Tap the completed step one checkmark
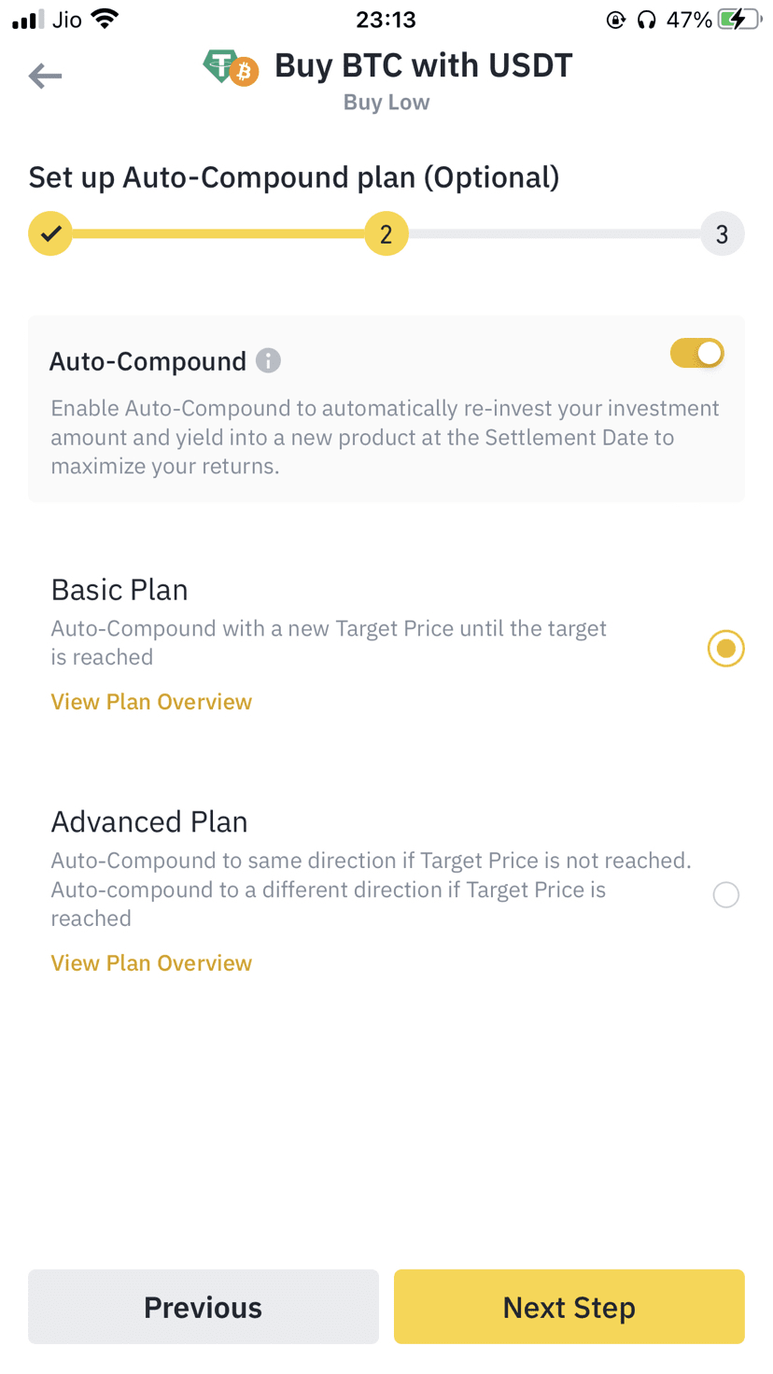773x1374 pixels. [x=50, y=233]
